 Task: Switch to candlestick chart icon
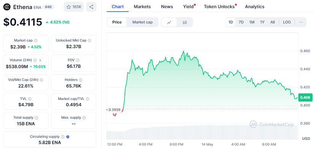185,22
